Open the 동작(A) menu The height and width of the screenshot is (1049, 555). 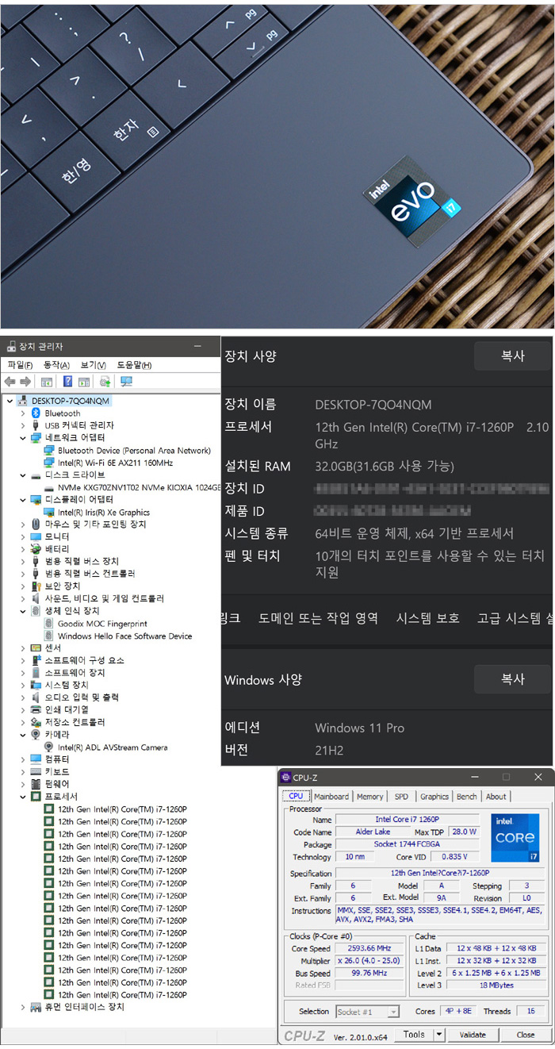pyautogui.click(x=56, y=365)
